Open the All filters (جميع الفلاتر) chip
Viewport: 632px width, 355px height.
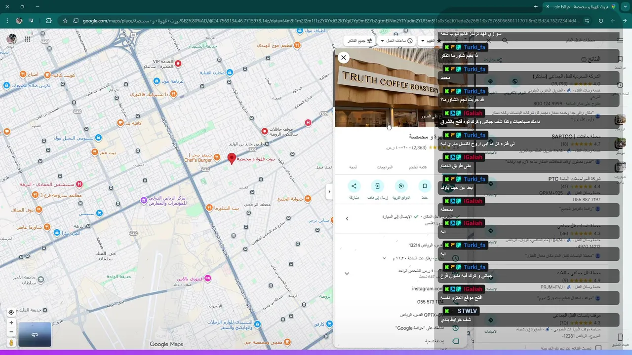[359, 40]
